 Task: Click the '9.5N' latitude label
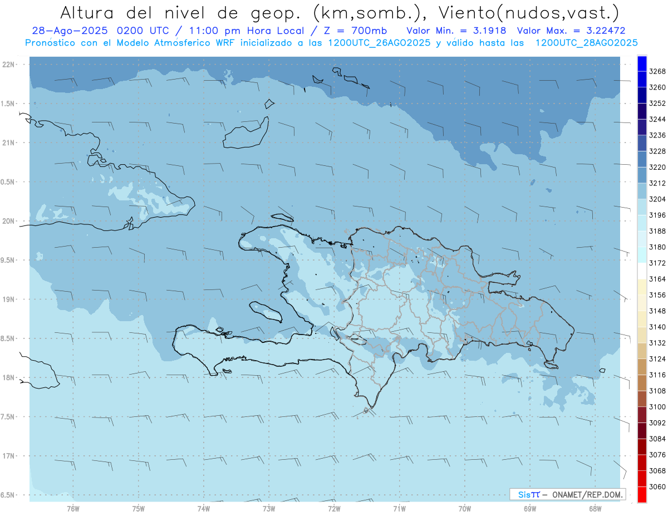(x=8, y=260)
